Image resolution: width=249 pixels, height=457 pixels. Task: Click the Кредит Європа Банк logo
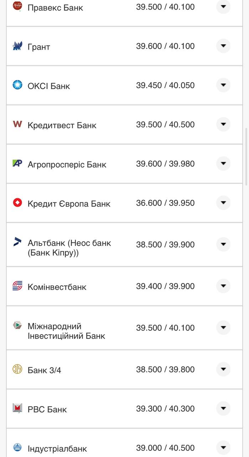coord(17,203)
